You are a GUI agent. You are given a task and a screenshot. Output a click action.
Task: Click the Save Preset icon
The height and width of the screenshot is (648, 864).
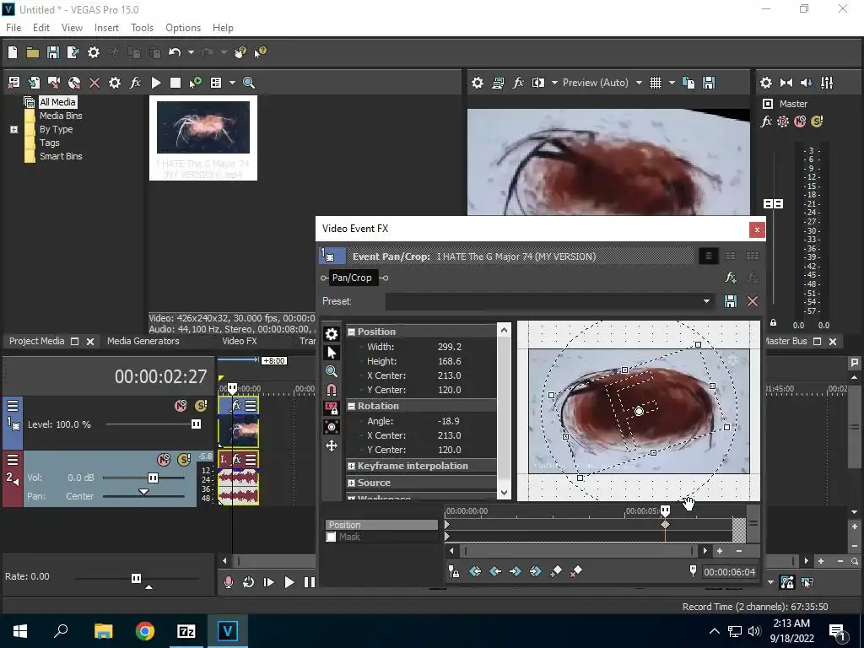731,301
